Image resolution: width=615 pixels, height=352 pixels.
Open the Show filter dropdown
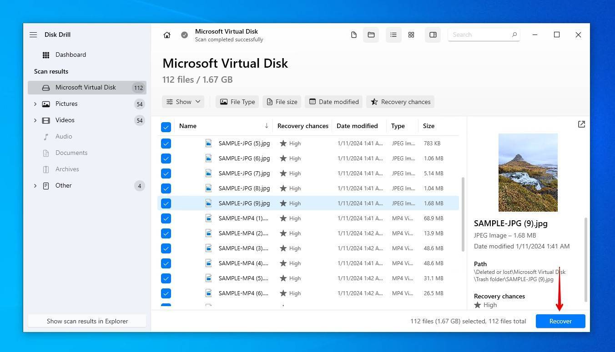click(183, 102)
